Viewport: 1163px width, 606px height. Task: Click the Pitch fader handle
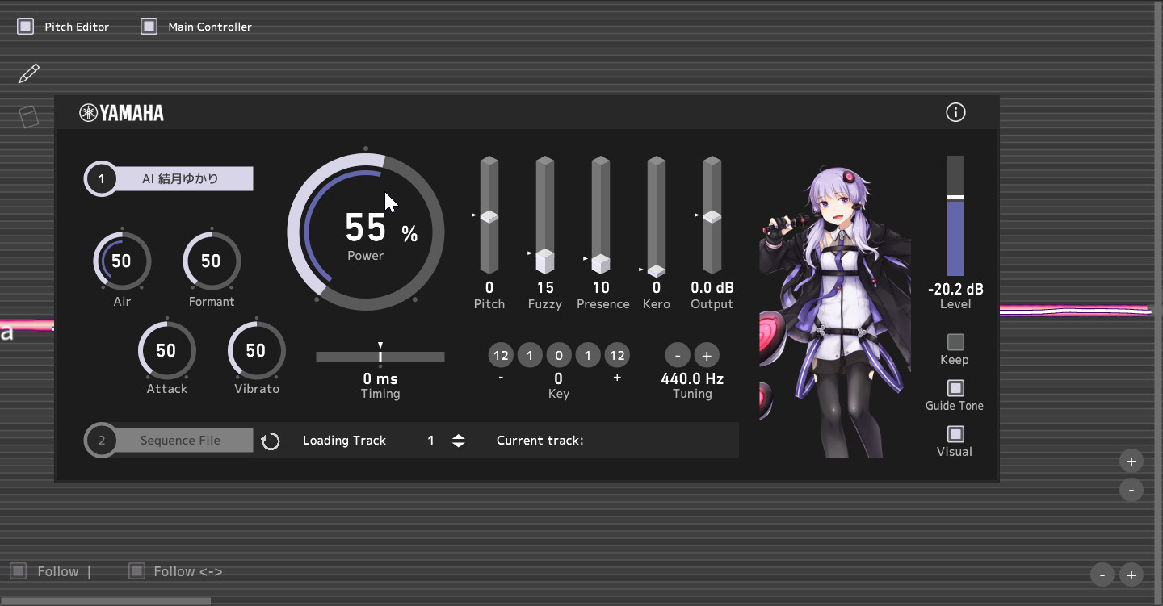[x=489, y=216]
